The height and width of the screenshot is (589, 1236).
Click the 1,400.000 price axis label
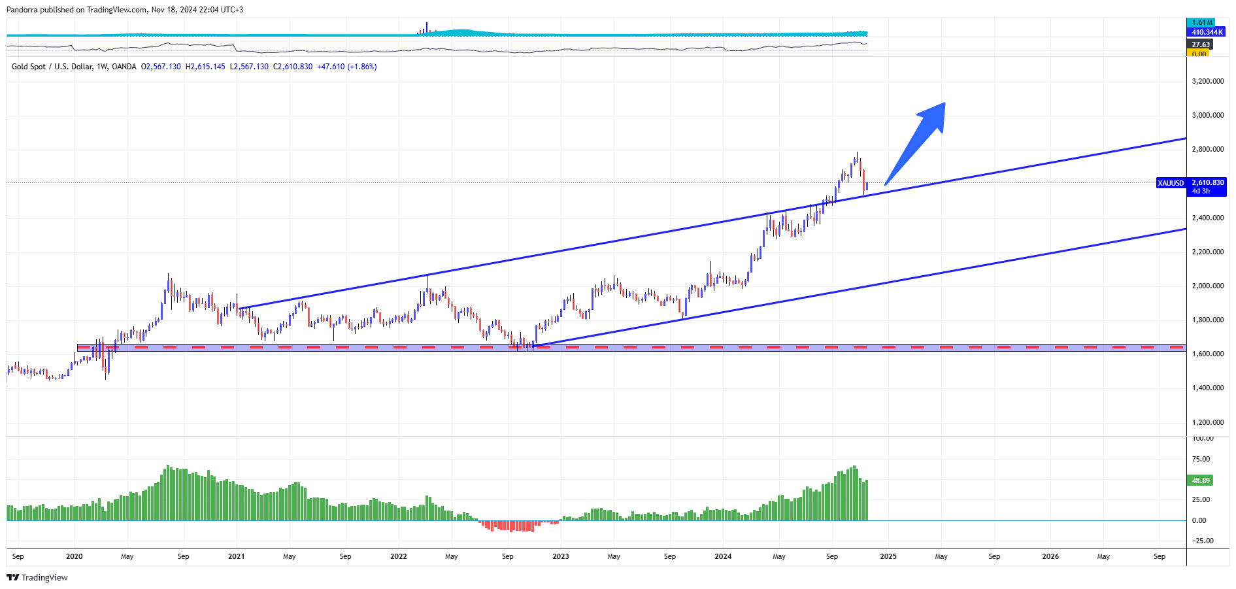pos(1208,388)
